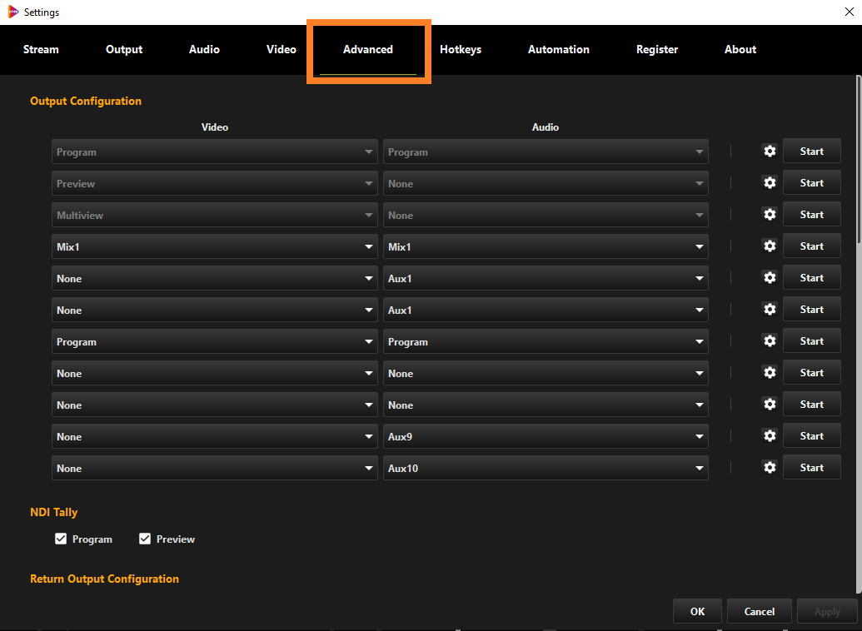Open the Video settings tab
Viewport: 862px width, 631px height.
(x=281, y=49)
